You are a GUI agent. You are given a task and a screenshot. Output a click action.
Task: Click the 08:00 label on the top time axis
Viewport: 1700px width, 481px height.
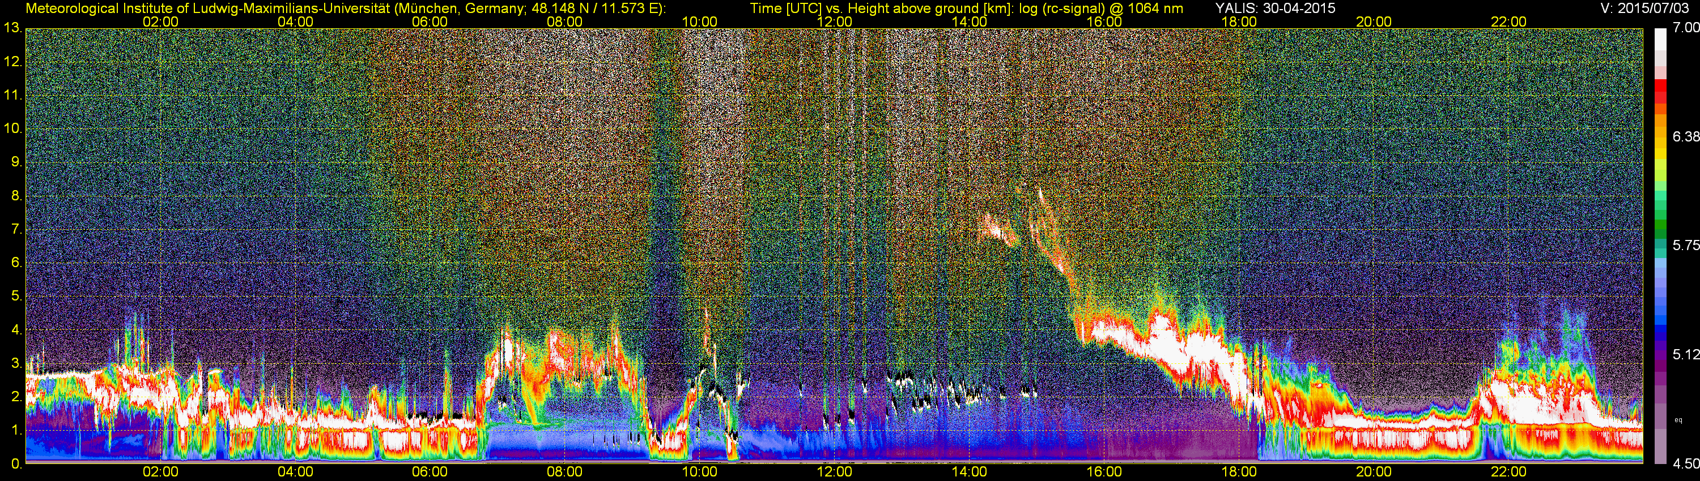point(565,22)
